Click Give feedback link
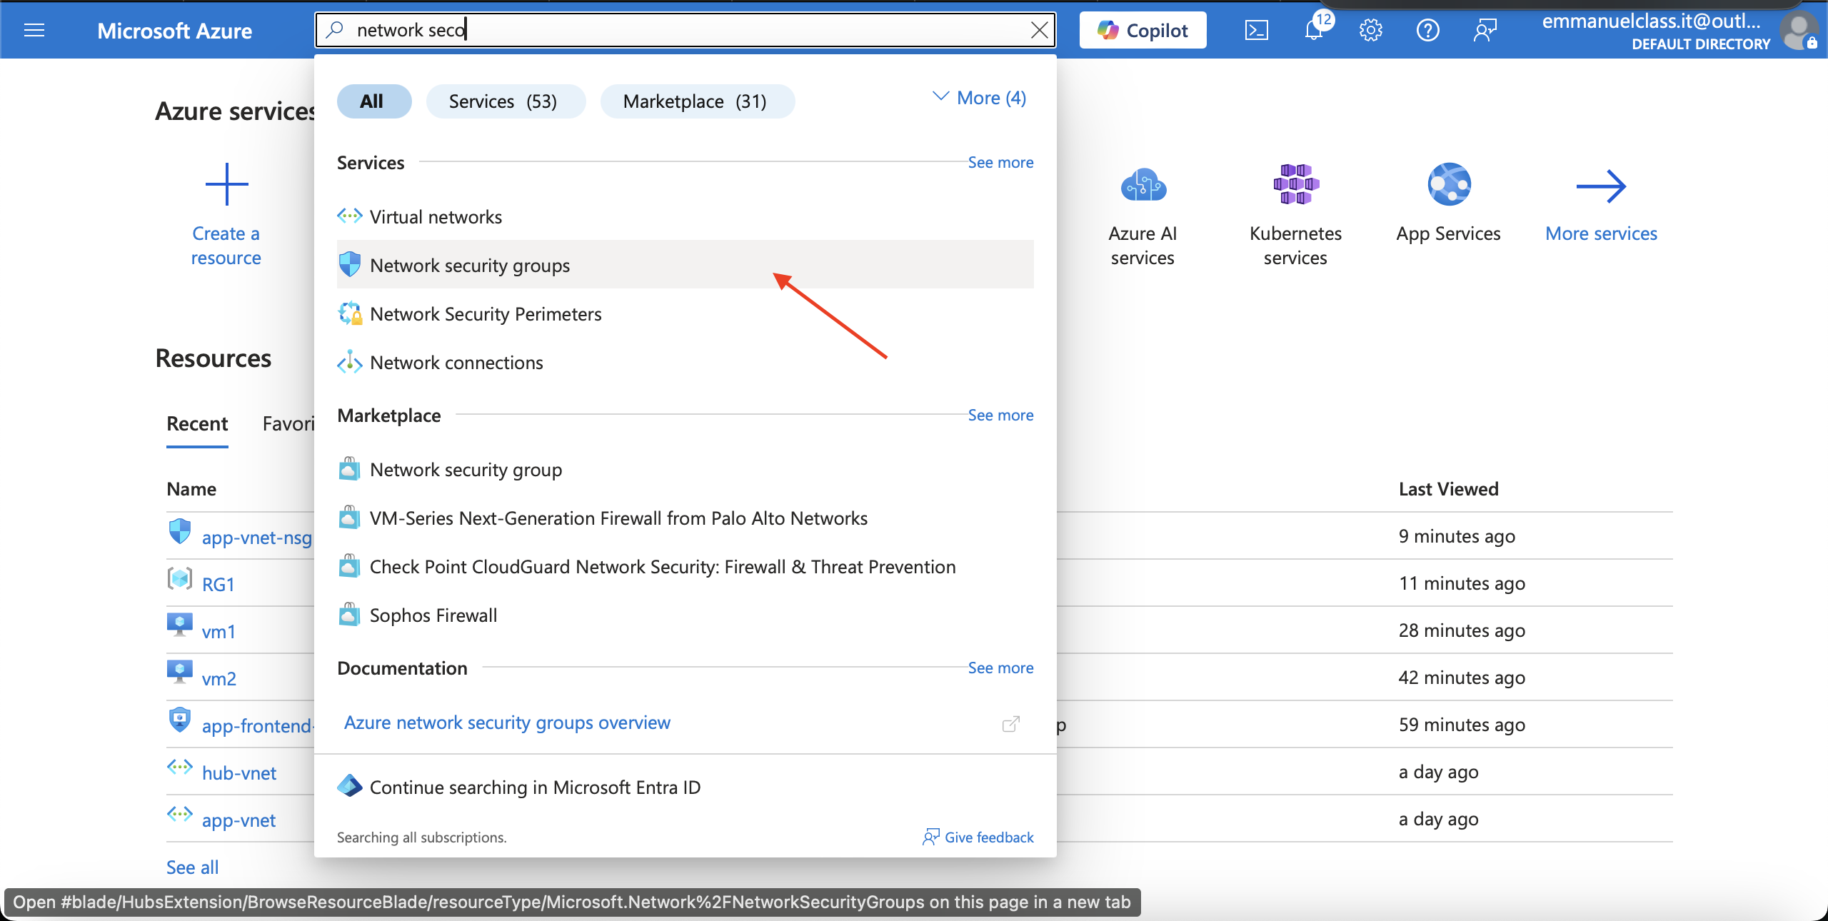The height and width of the screenshot is (921, 1828). (978, 837)
